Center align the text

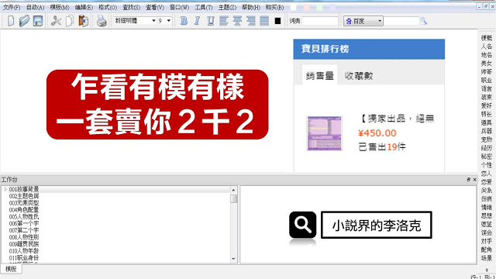237,21
